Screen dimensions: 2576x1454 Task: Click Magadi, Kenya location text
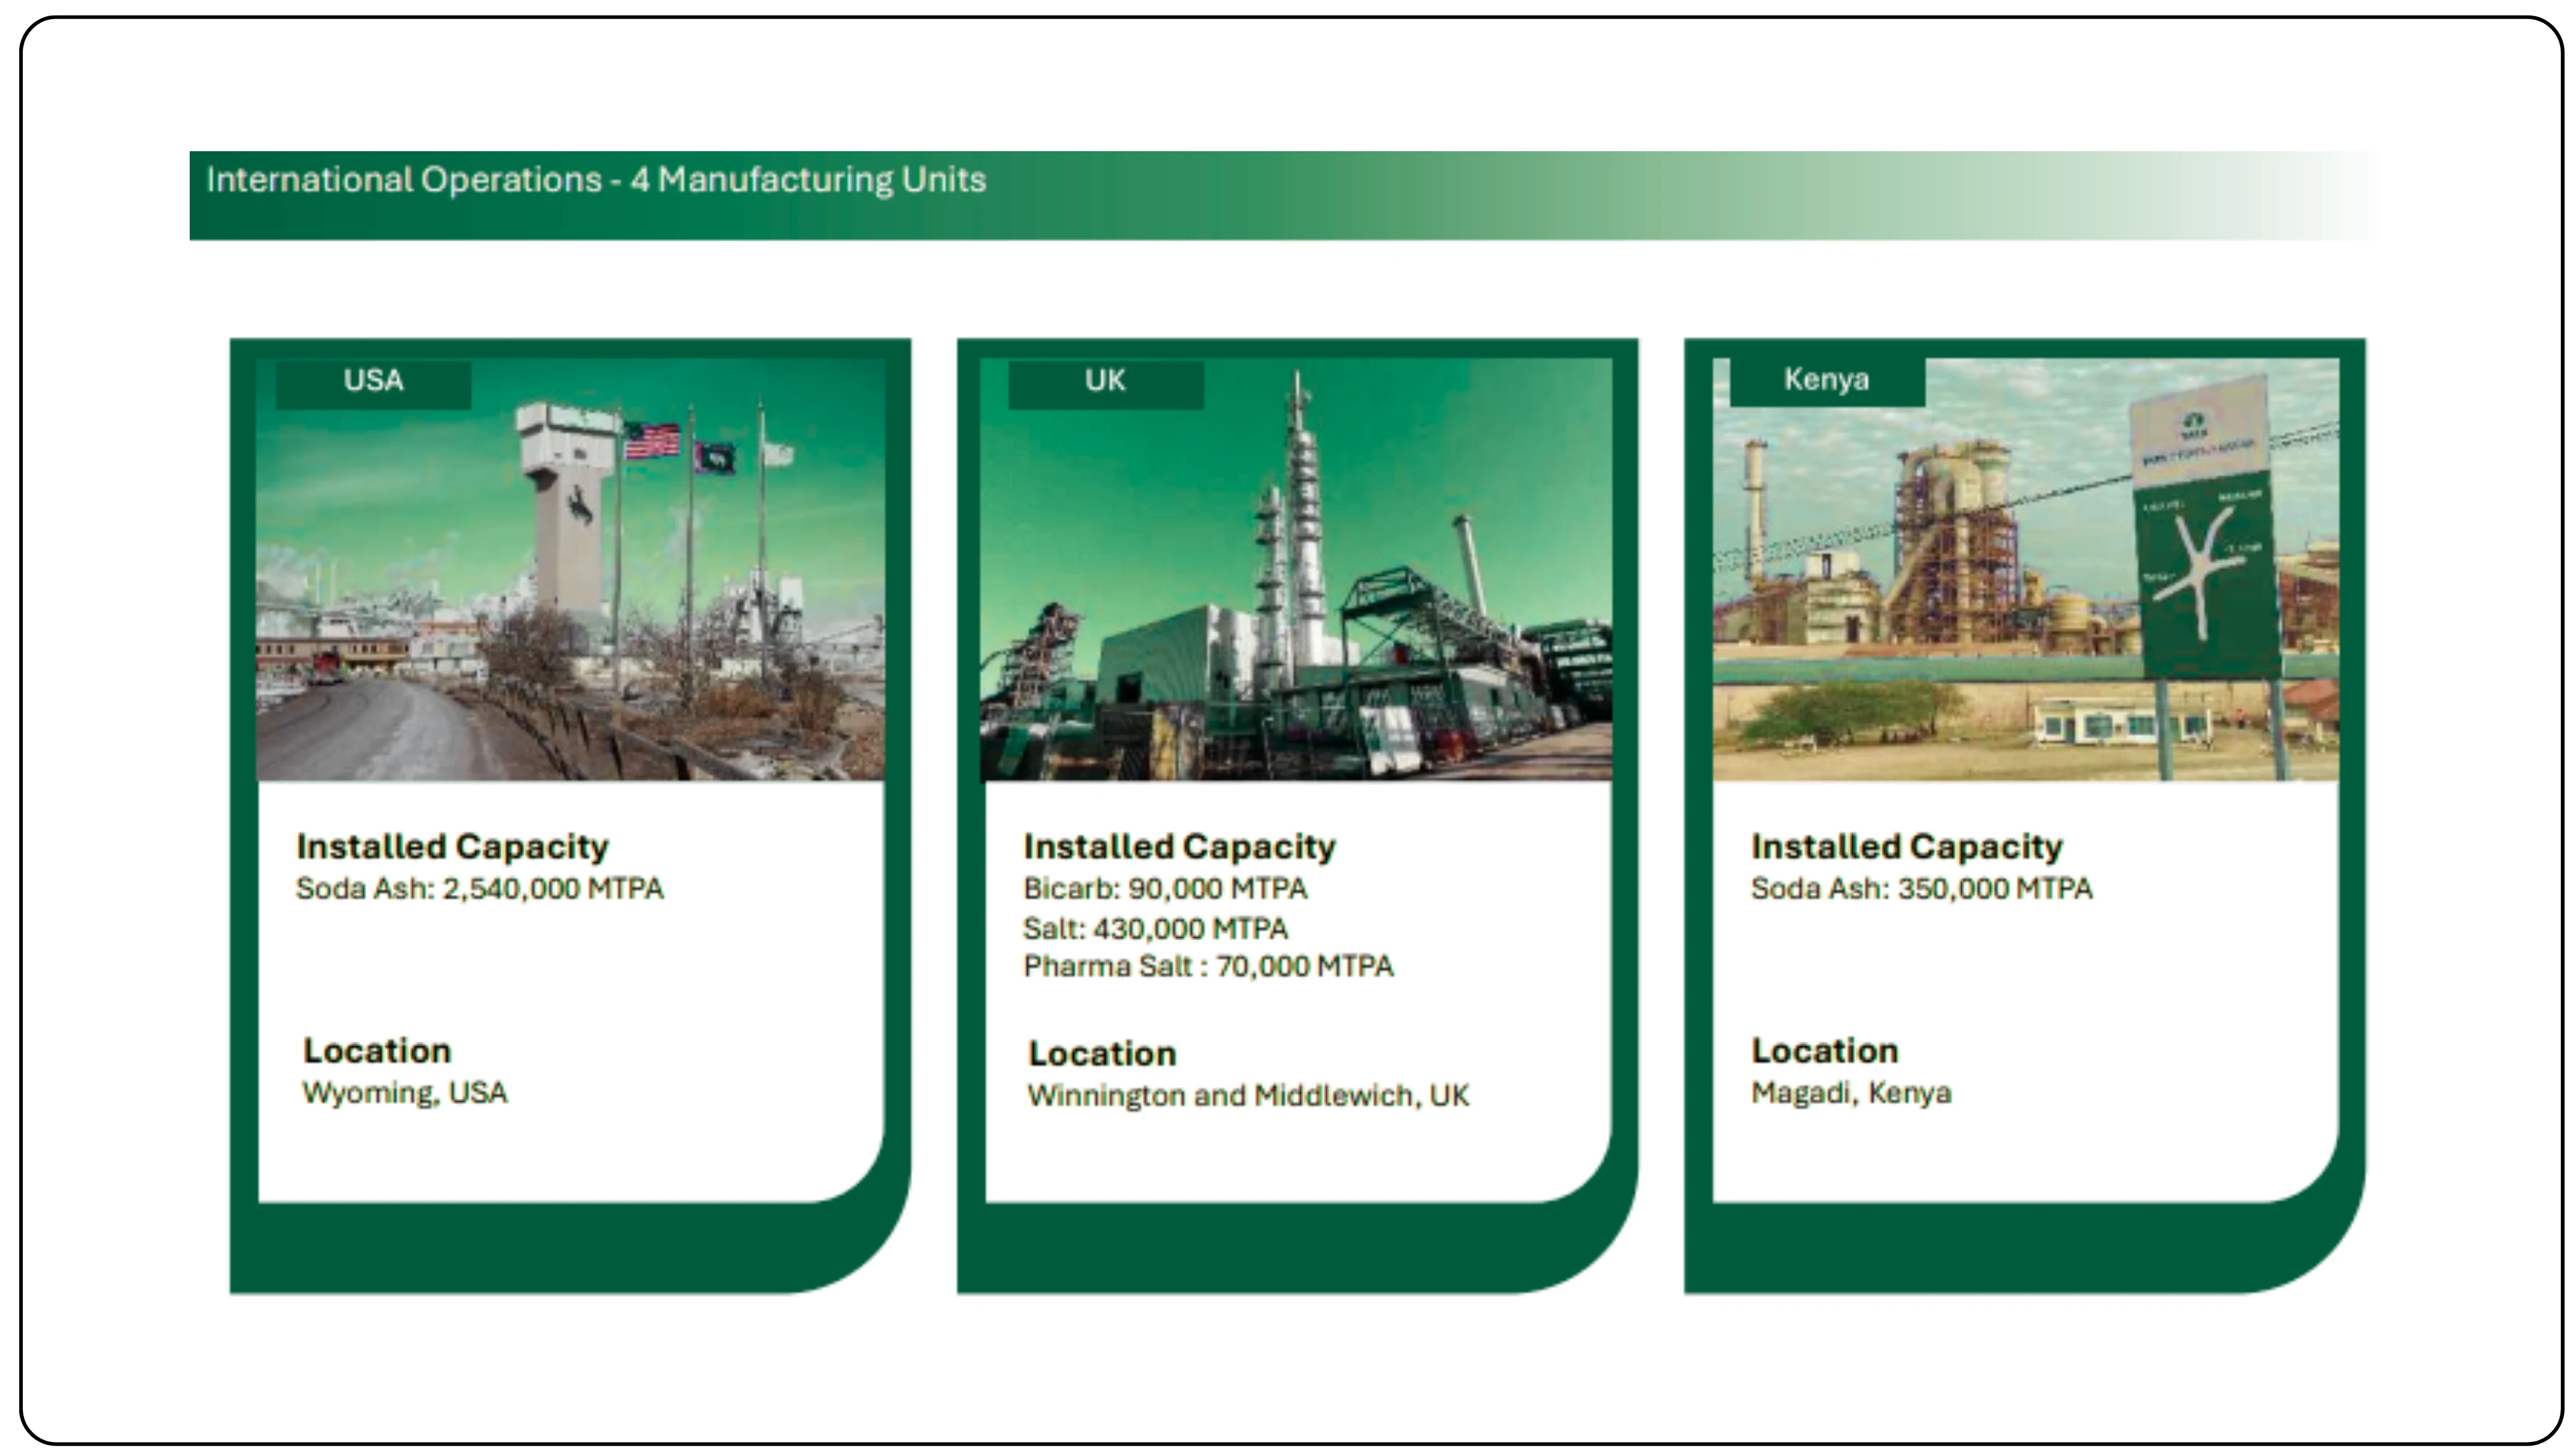[1851, 1093]
